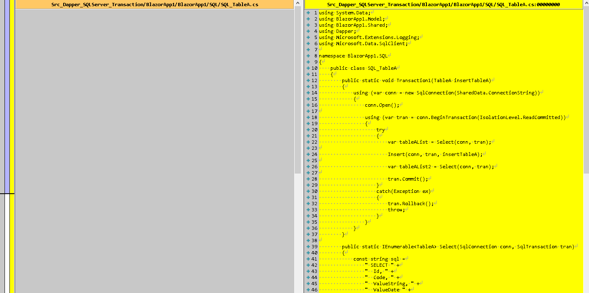Click the plus marker on line 28
The width and height of the screenshot is (589, 293).
[308, 179]
